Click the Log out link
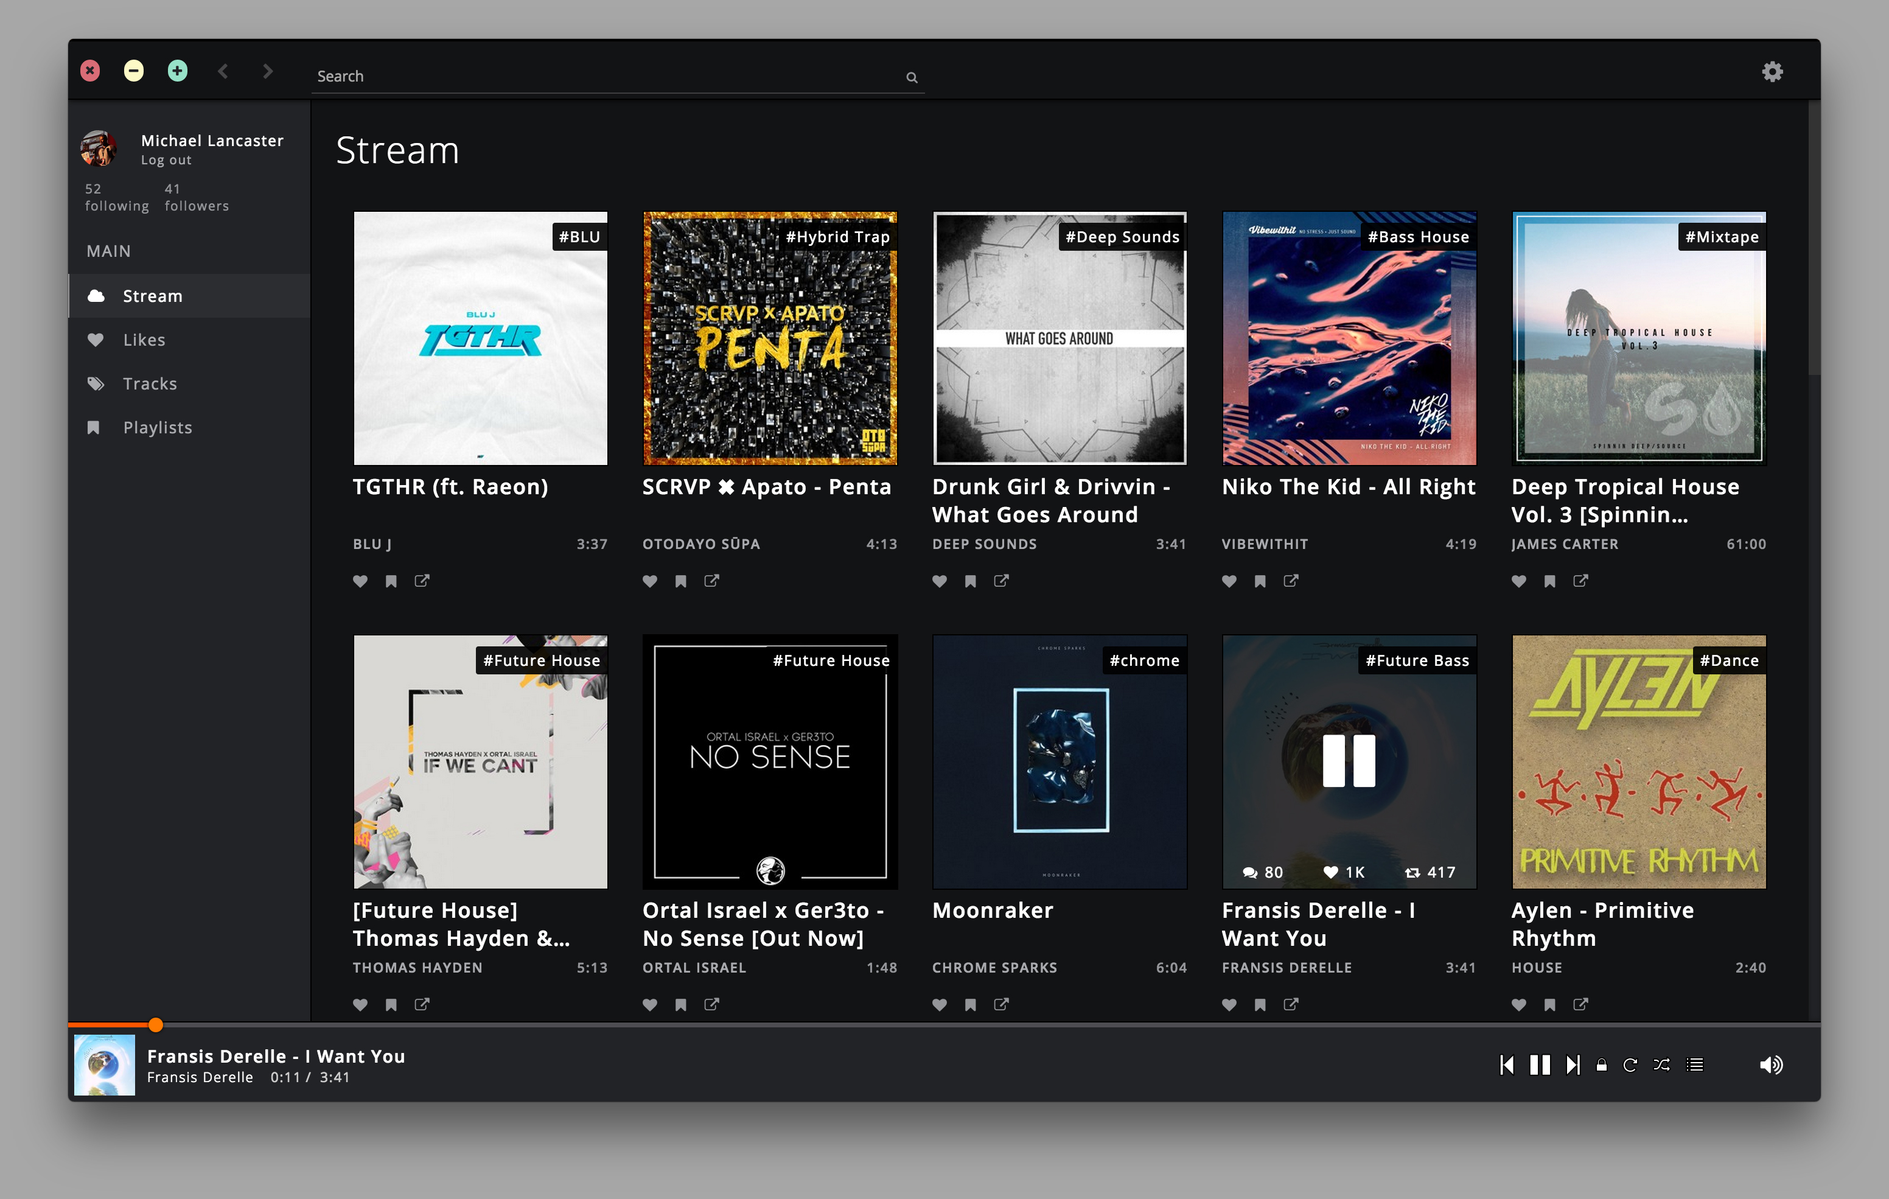 point(166,160)
